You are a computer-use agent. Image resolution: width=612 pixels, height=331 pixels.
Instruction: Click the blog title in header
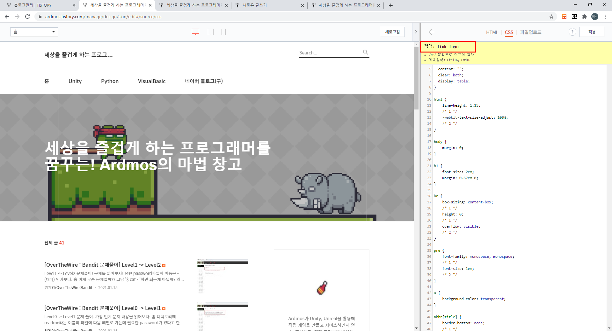pos(78,55)
